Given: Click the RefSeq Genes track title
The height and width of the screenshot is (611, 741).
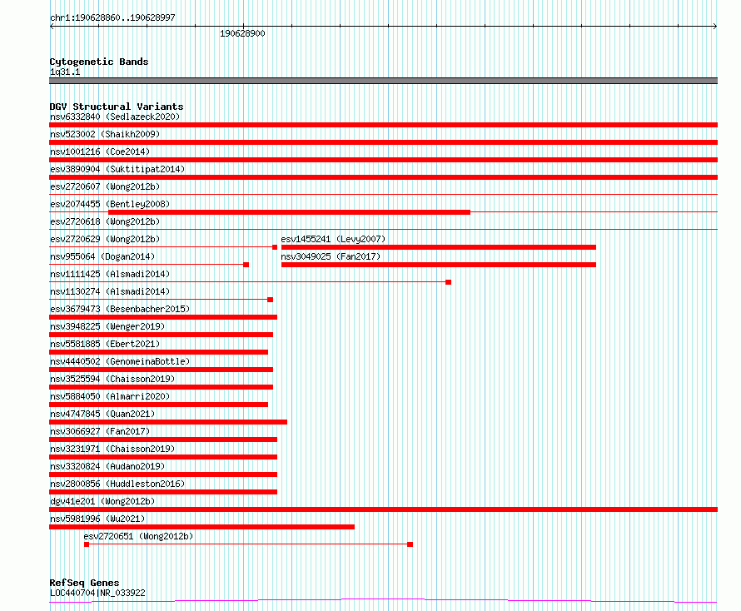Looking at the screenshot, I should (x=84, y=584).
